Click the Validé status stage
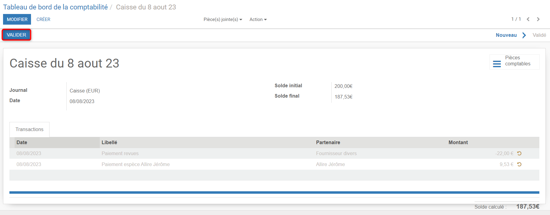 [539, 35]
